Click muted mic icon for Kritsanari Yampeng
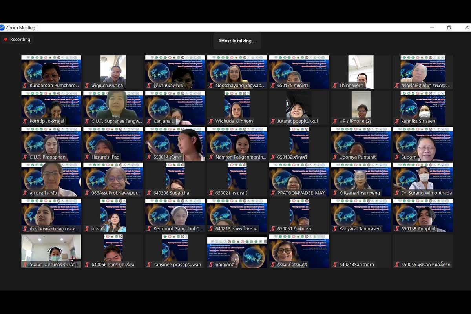471x314 pixels. (x=335, y=193)
